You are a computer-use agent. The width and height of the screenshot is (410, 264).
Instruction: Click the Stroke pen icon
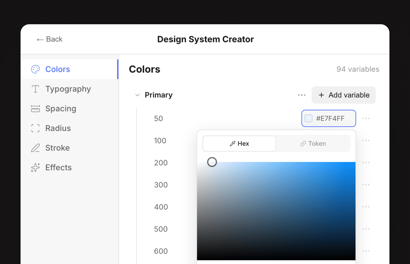coord(36,148)
